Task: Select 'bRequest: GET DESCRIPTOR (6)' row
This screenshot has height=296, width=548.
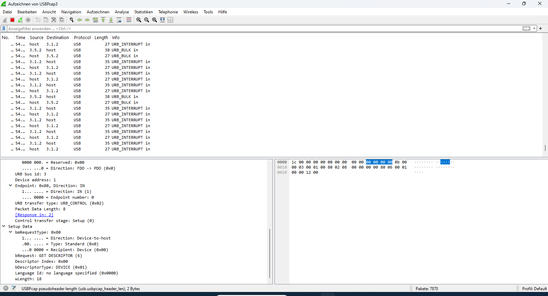Action: (x=49, y=256)
